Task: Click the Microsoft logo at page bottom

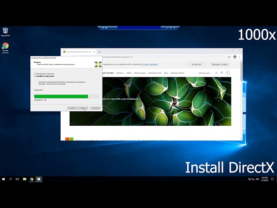Action: (x=69, y=139)
